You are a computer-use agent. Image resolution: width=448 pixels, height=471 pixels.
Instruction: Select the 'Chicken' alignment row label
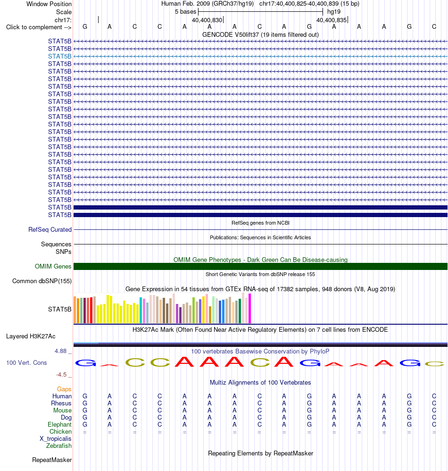[61, 431]
